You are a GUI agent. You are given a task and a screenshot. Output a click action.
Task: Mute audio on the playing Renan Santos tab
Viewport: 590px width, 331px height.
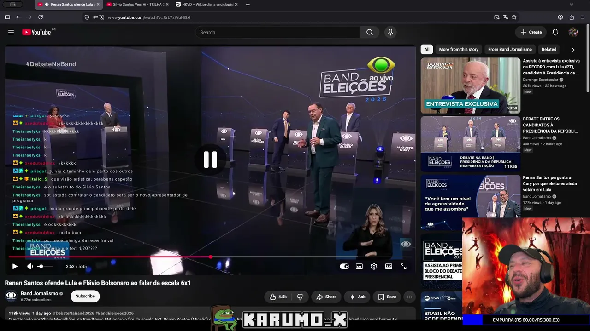click(47, 4)
